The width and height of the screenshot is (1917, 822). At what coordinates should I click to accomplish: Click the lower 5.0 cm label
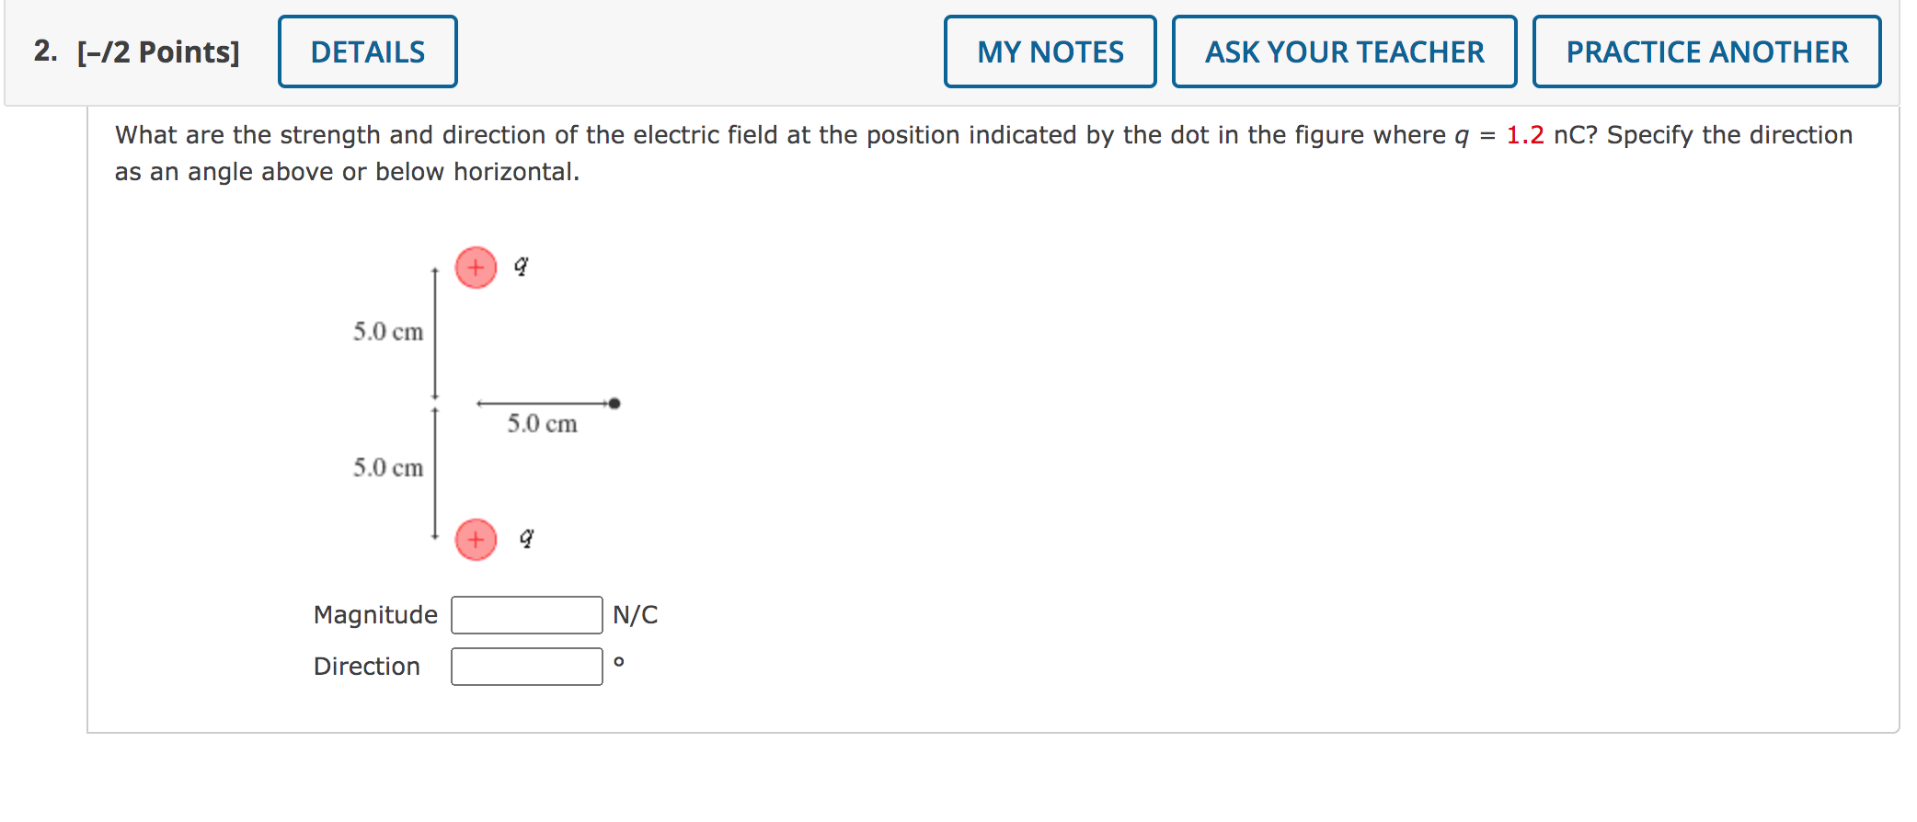(387, 468)
